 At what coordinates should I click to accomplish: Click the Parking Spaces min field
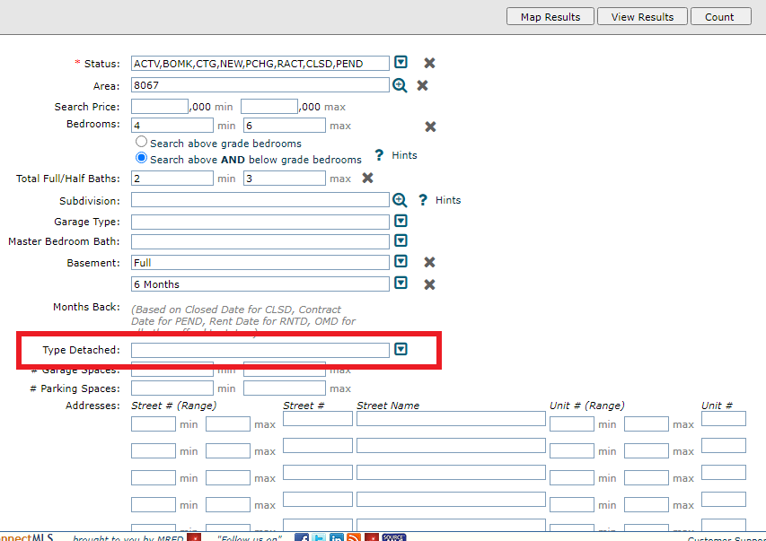point(172,388)
